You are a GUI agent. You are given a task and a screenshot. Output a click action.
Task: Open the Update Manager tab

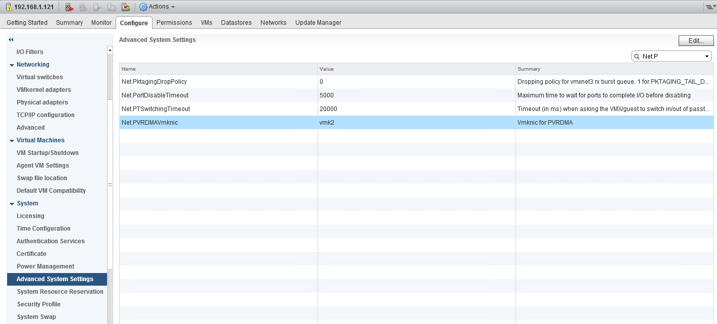coord(318,23)
